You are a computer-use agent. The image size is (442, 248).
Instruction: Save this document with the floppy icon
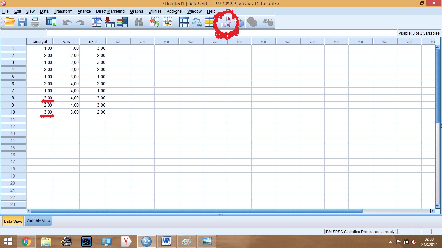22,22
